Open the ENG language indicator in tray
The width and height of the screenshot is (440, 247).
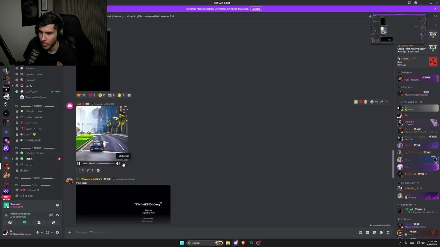[x=412, y=243]
